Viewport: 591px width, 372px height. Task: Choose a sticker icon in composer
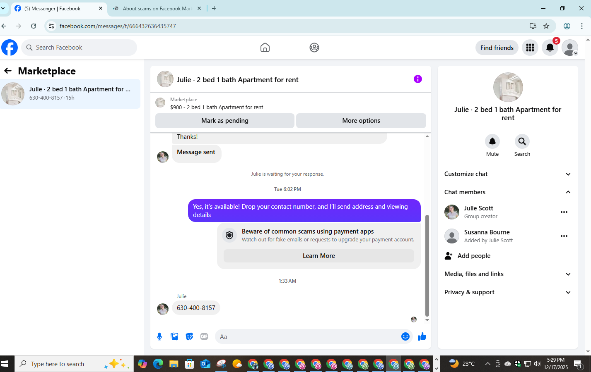pos(189,336)
